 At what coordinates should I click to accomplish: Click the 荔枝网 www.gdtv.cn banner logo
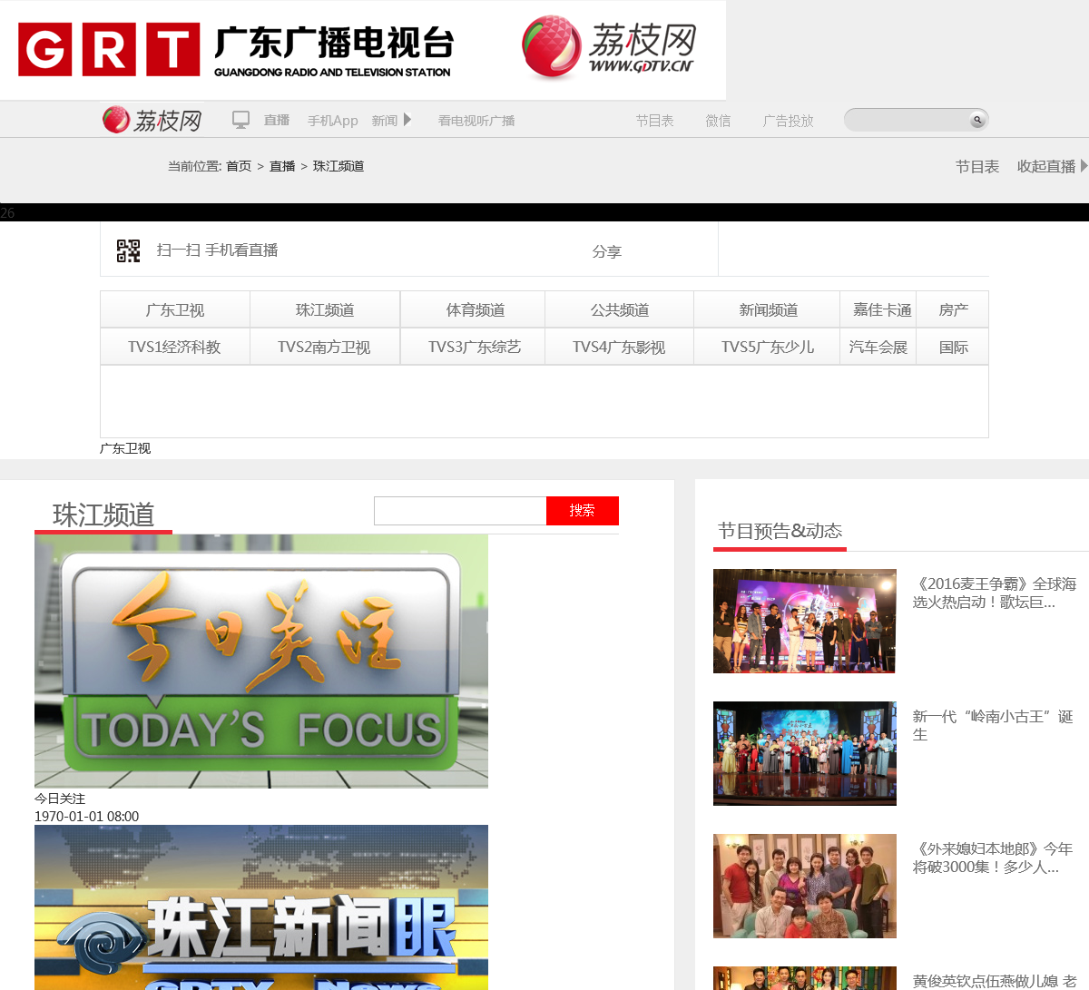click(609, 47)
